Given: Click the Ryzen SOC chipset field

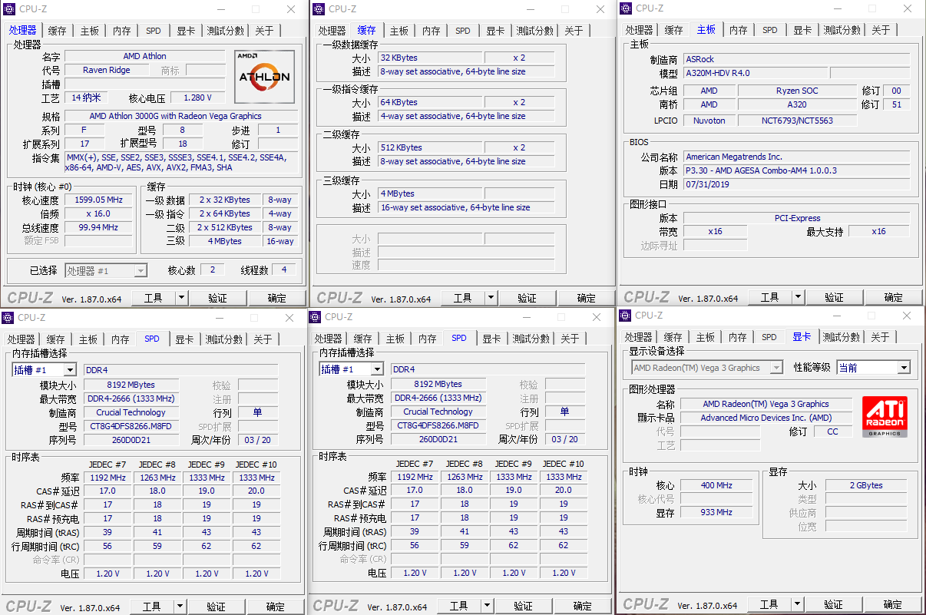Looking at the screenshot, I should pyautogui.click(x=797, y=91).
